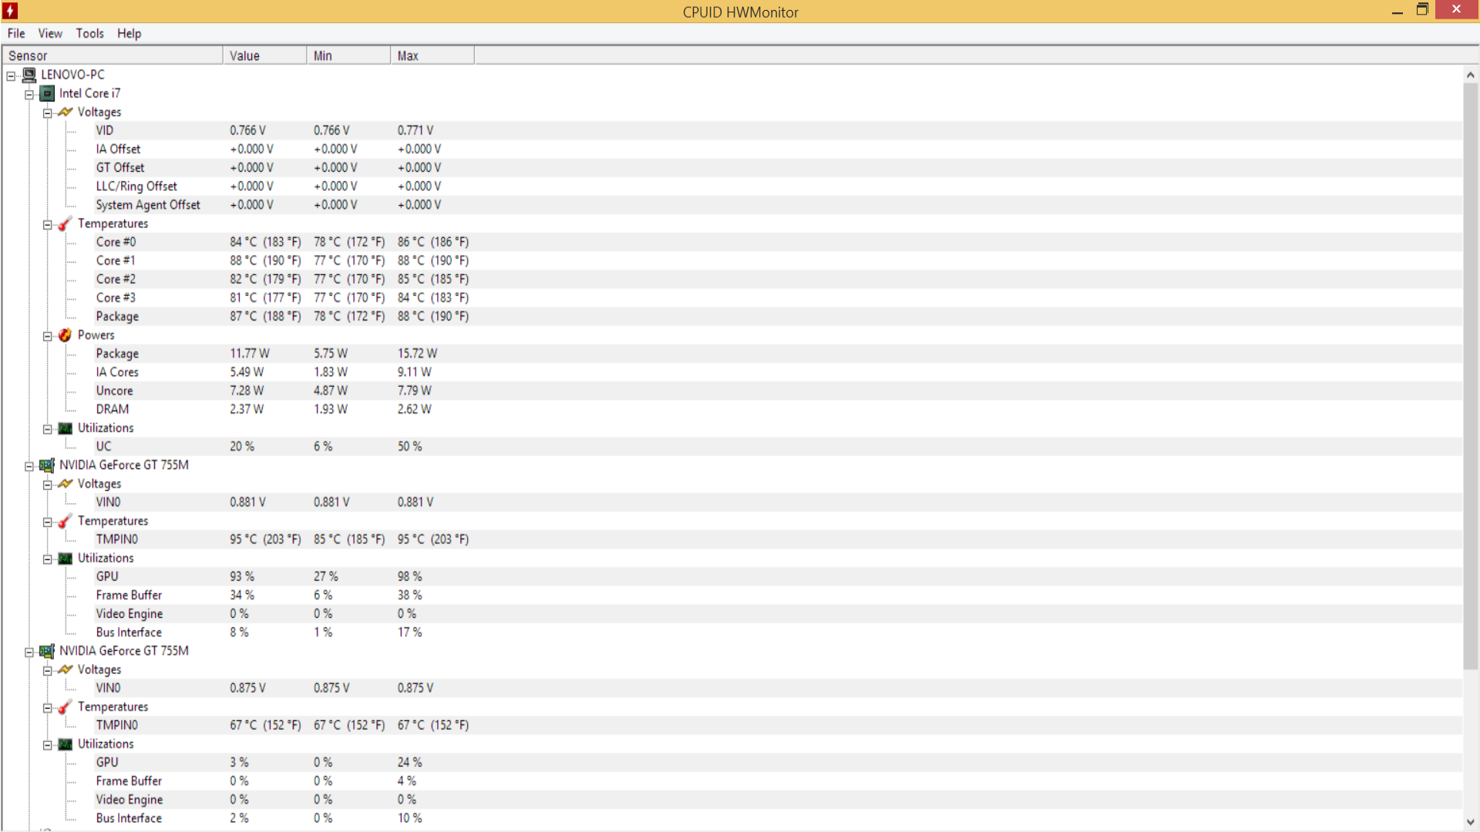This screenshot has width=1480, height=832.
Task: Select the 67 °C TMPIN0 row
Action: 778,725
